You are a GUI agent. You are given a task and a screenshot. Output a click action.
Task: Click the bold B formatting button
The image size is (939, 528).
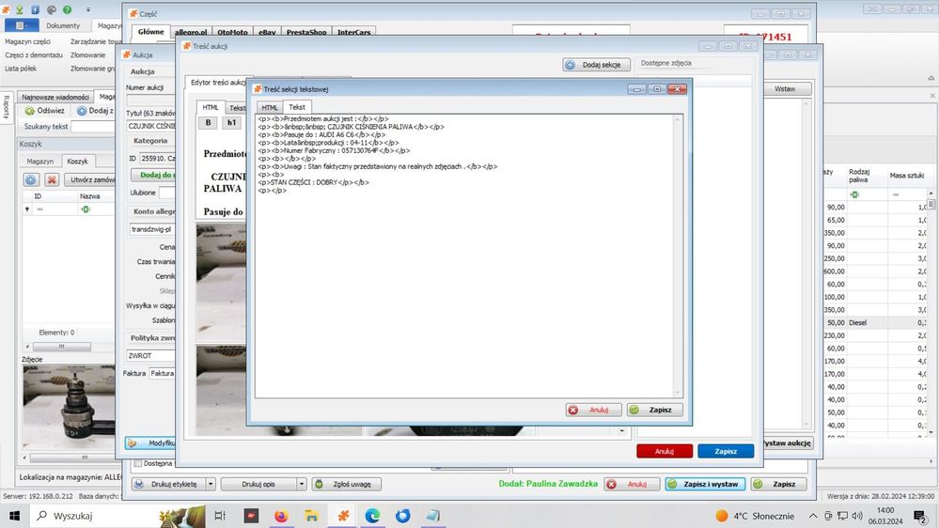pyautogui.click(x=208, y=123)
